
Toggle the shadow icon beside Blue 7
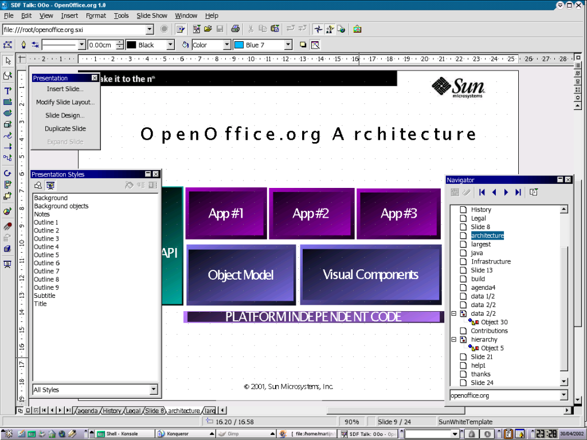click(x=303, y=45)
